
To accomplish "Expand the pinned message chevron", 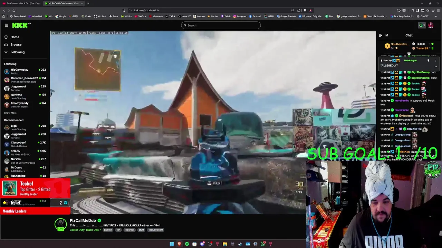I will pos(436,66).
